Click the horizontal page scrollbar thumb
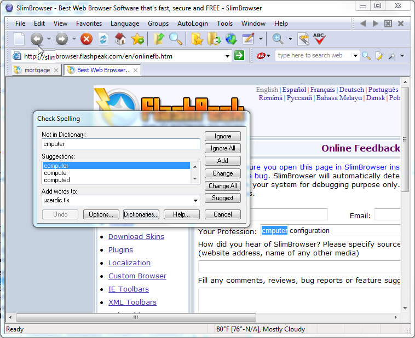This screenshot has width=415, height=338. [136, 317]
